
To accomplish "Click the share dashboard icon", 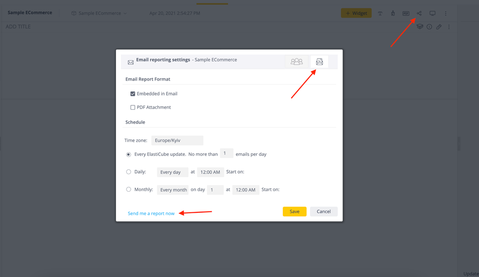I will click(x=419, y=13).
